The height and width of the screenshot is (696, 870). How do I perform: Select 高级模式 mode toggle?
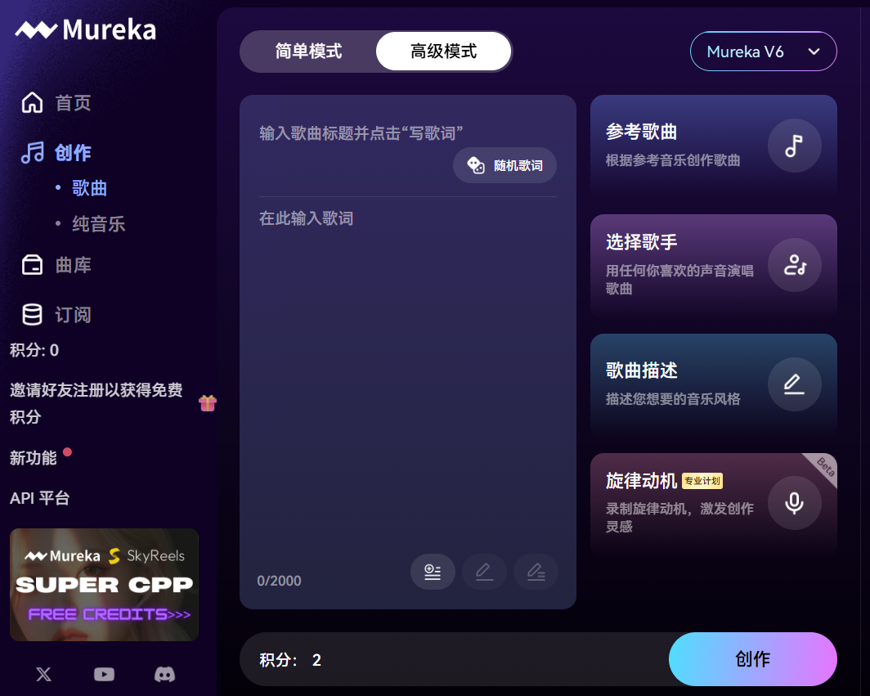coord(443,51)
